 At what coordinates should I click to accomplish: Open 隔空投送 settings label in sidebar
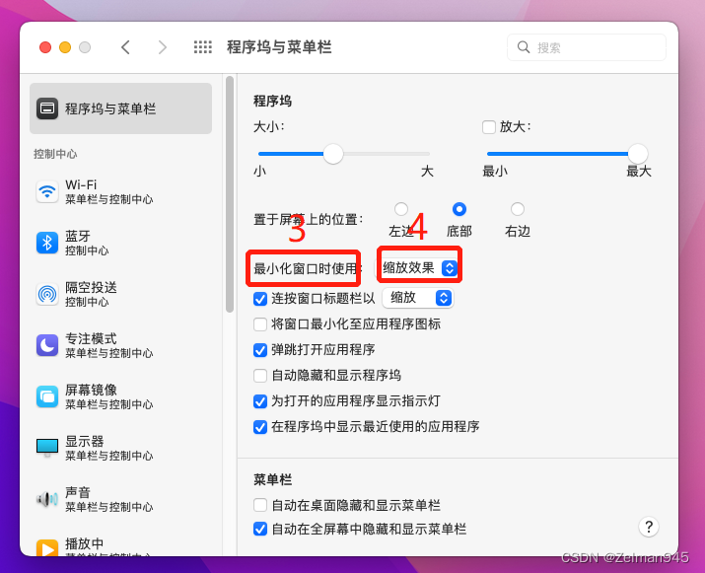[91, 287]
